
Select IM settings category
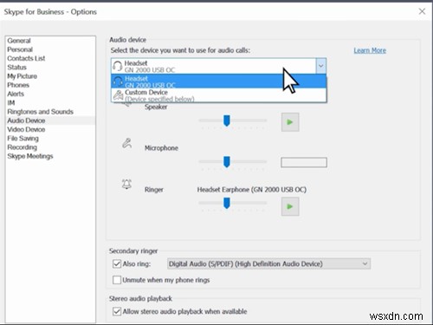pyautogui.click(x=11, y=103)
